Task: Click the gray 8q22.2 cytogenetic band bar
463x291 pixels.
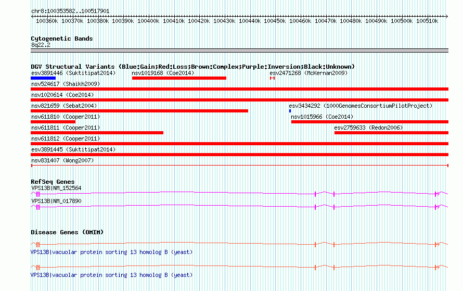Action: point(239,50)
